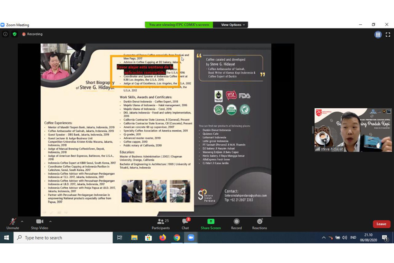The image size is (394, 263).
Task: Open the Reactions menu
Action: [260, 224]
